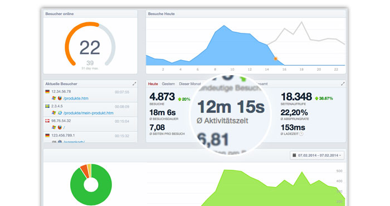Open the /produkte/mein-produkt.htm link
The height and width of the screenshot is (206, 390).
point(88,113)
